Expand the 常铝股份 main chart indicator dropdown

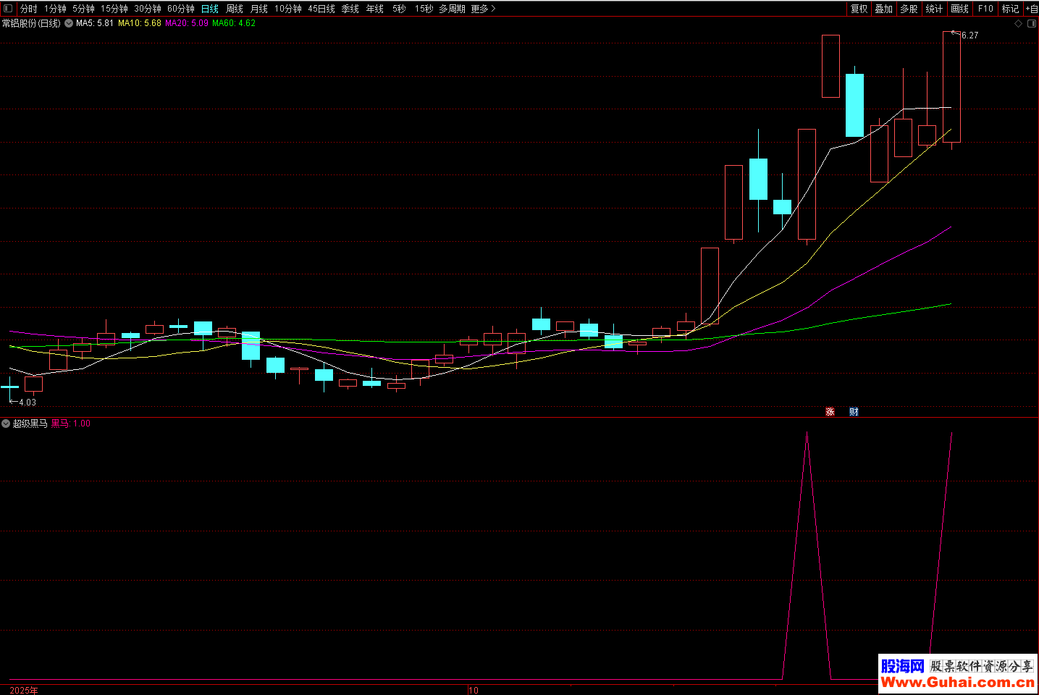tap(69, 23)
